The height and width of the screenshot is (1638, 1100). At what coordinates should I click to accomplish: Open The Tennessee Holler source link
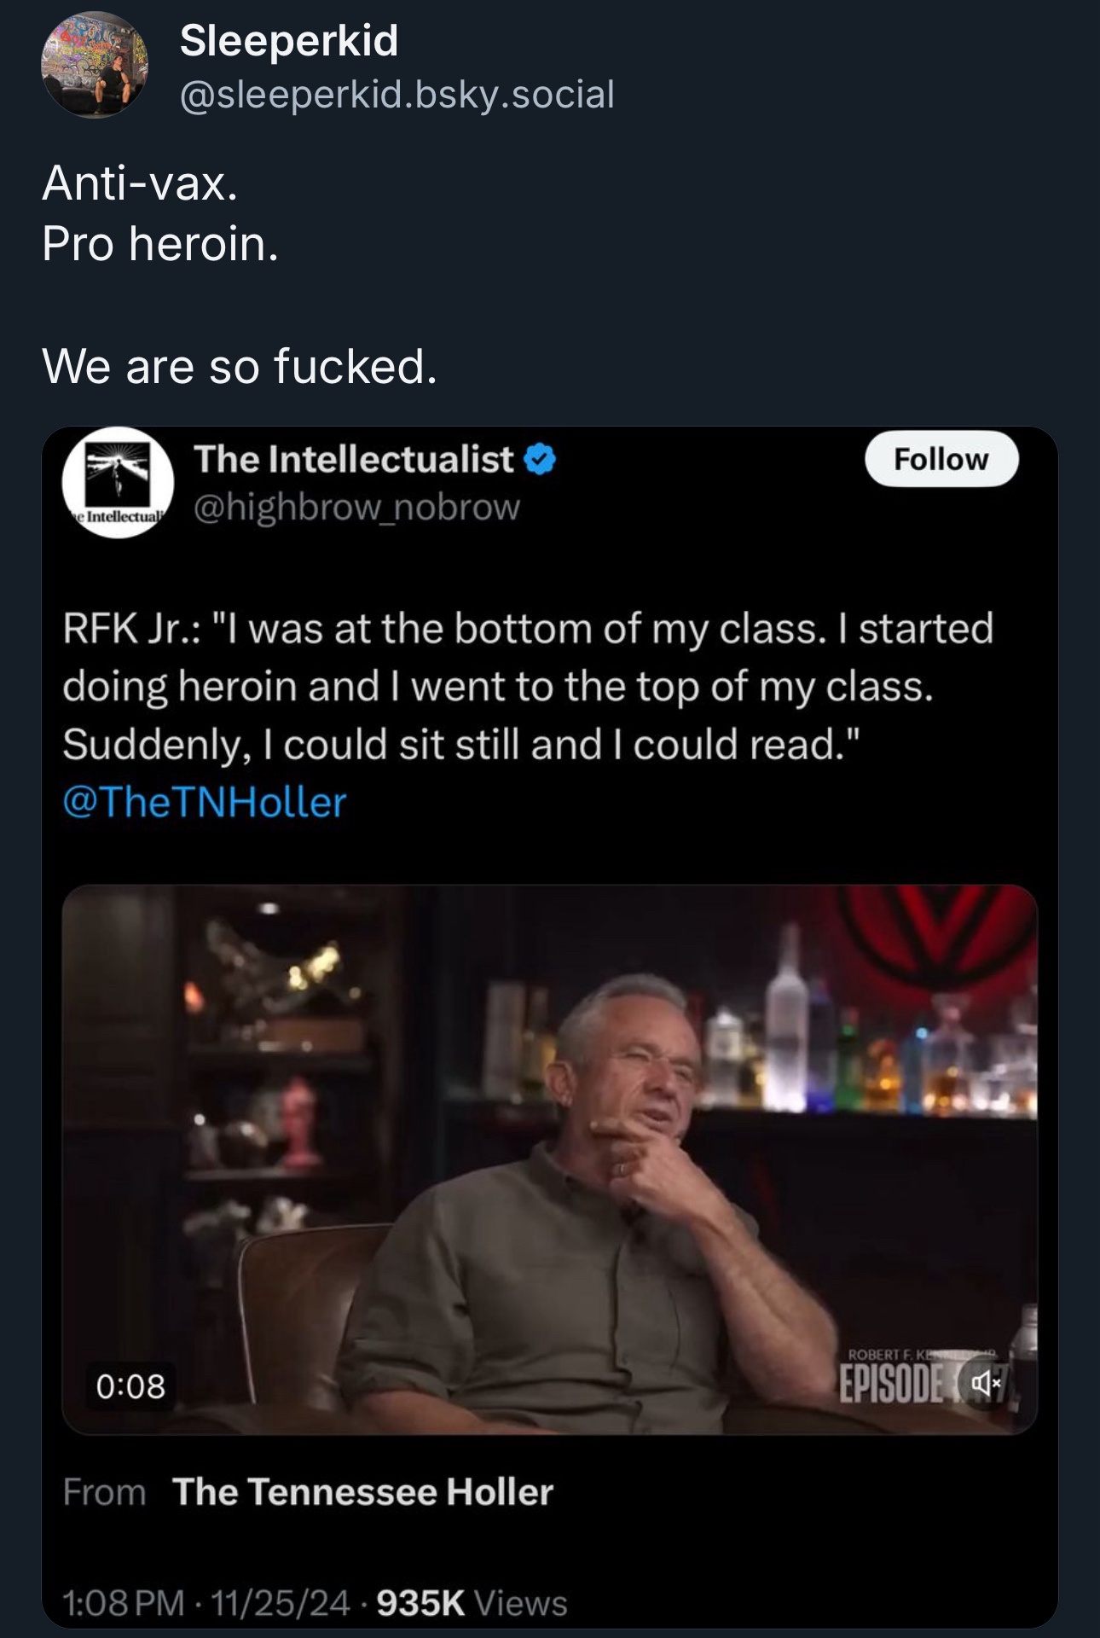pyautogui.click(x=362, y=1492)
